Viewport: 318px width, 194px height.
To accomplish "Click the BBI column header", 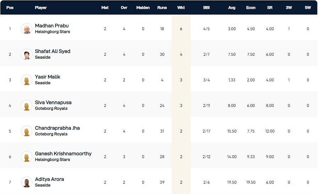I will coord(206,7).
